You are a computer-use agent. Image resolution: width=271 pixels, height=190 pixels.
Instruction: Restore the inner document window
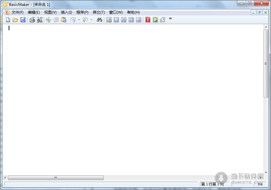[259, 13]
